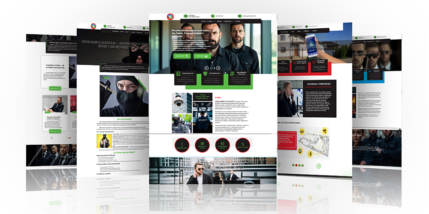
Task: Click the green address icon in header
Action: [x=185, y=16]
